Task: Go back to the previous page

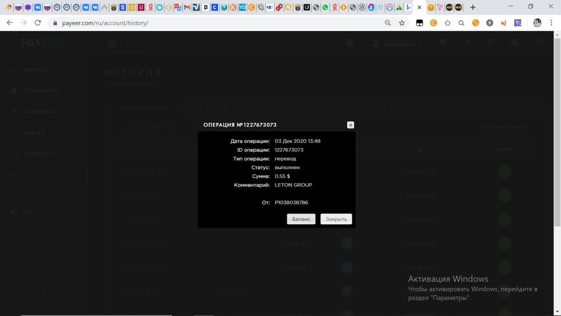Action: 10,23
